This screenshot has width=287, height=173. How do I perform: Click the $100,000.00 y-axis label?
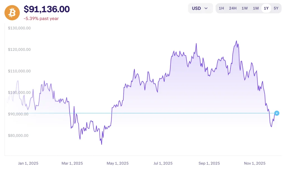click(19, 92)
